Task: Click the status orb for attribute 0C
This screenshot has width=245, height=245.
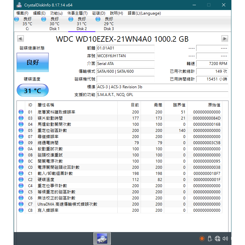Action: 21,161
